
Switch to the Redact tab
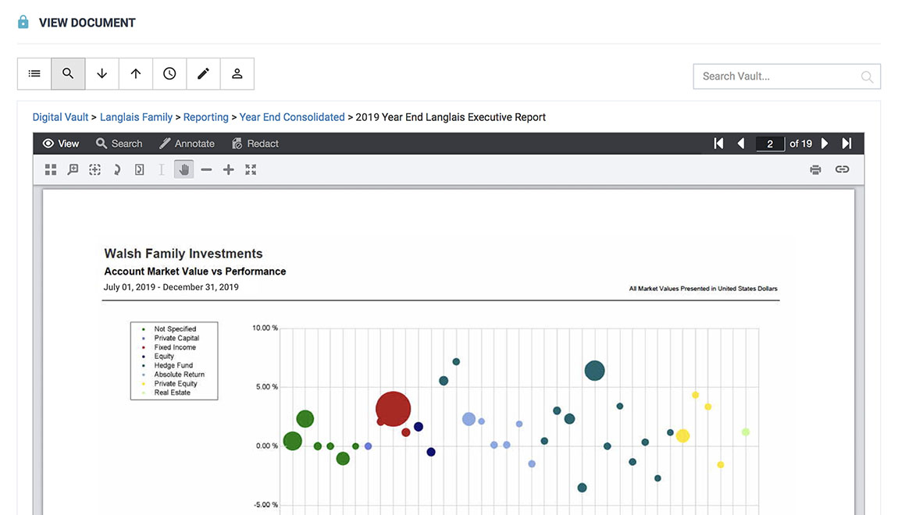255,144
